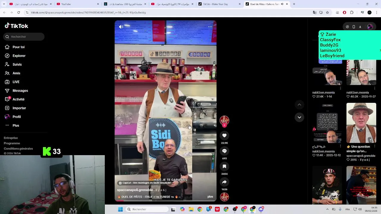Expand the caption with plus
381x214 pixels.
tap(210, 197)
